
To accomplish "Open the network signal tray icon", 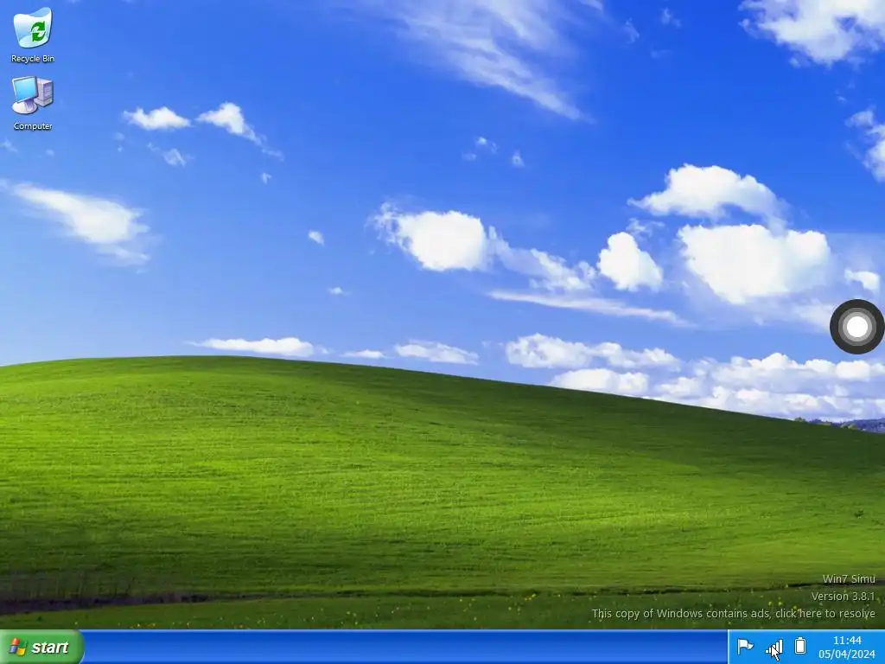I will pos(774,647).
